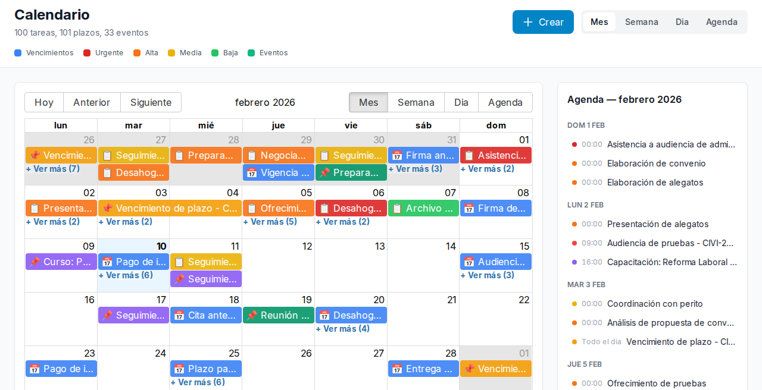
Task: Click the plus icon in Crear button
Action: (527, 22)
